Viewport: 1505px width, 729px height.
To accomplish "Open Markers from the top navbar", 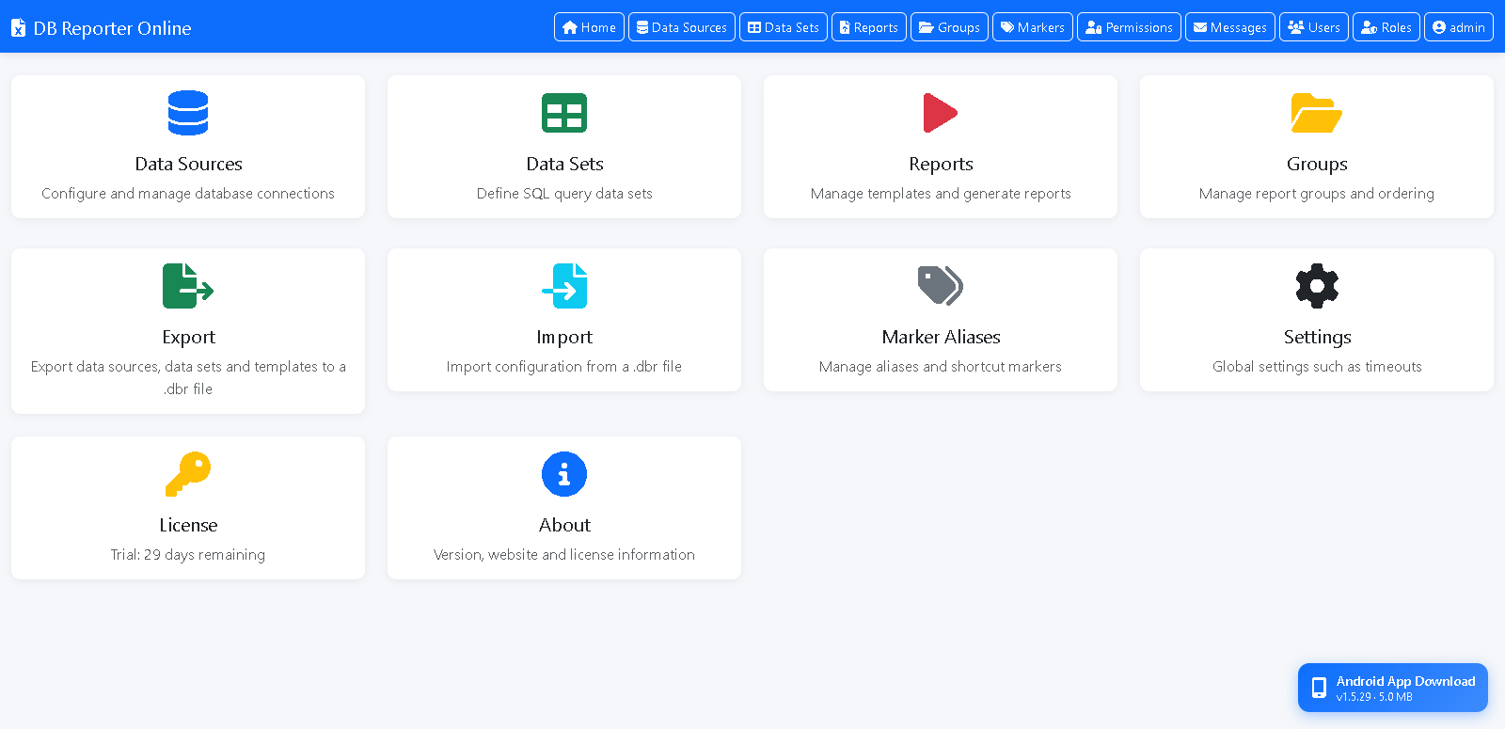I will (x=1033, y=27).
